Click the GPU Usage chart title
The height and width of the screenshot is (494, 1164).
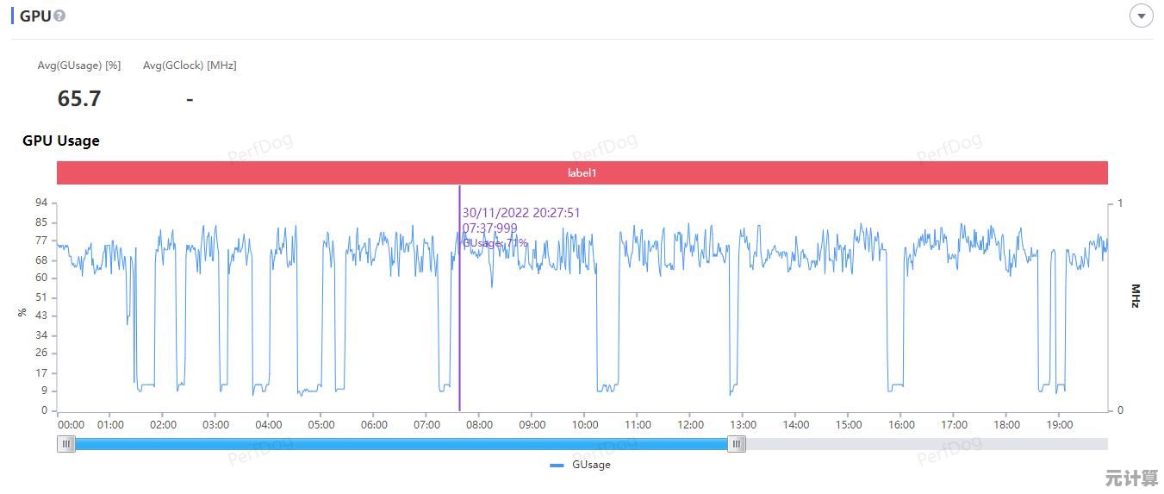pos(61,141)
